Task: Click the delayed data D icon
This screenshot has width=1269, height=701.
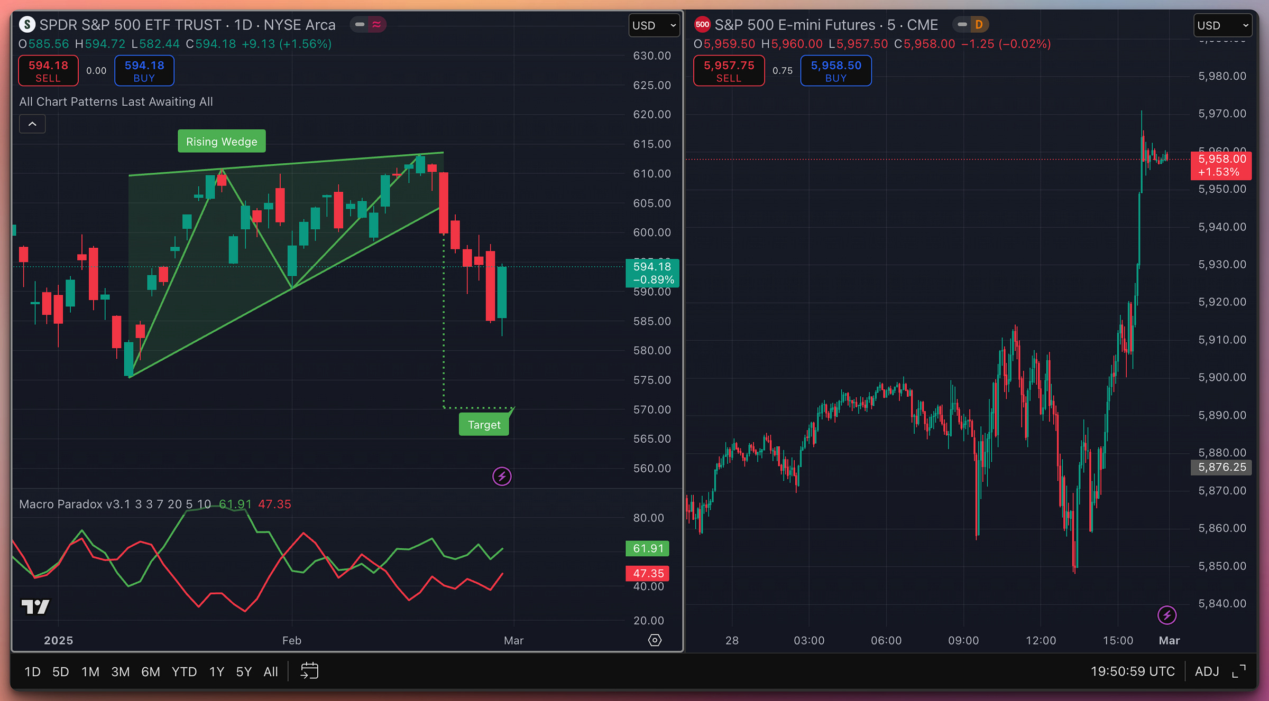Action: click(x=979, y=24)
